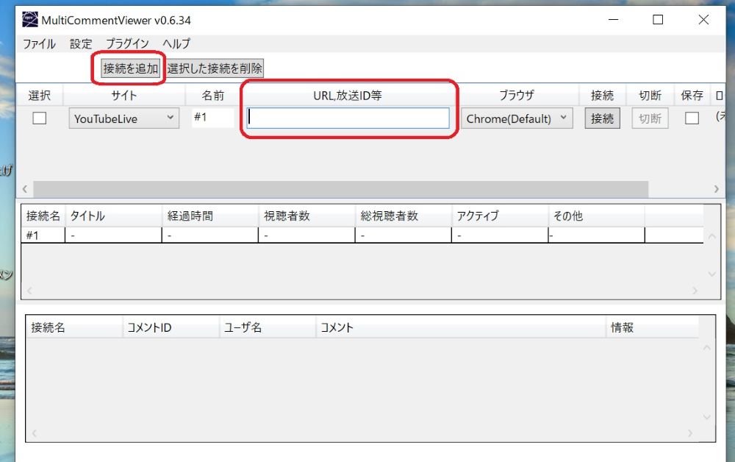Click the comment list scroll left arrow
This screenshot has height=462, width=735.
coord(35,433)
